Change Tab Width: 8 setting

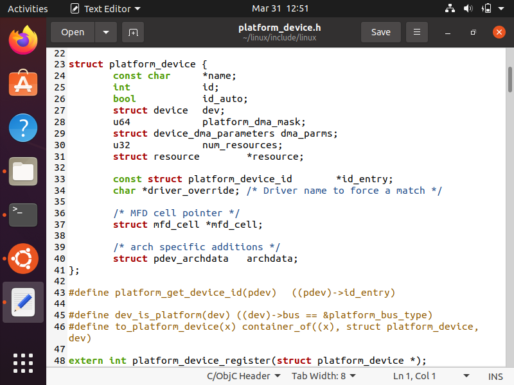323,376
